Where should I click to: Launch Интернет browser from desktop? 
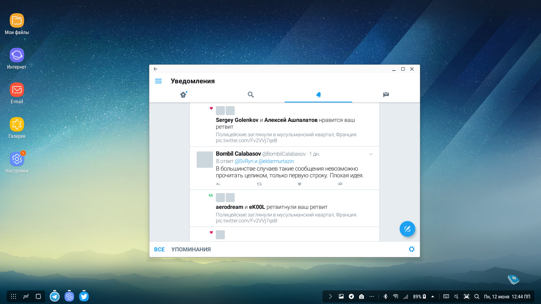click(x=17, y=59)
